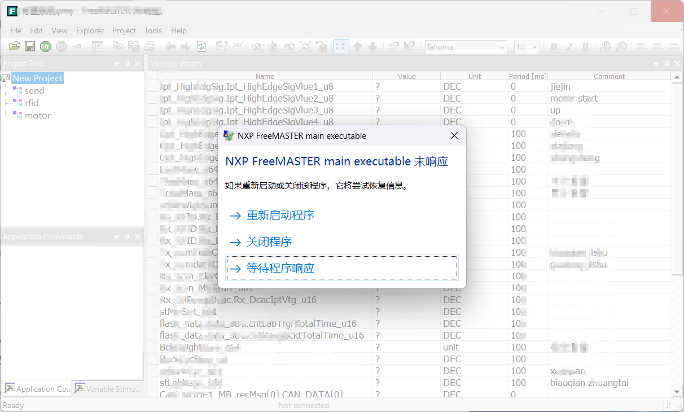Viewport: 684px width, 412px height.
Task: Switch to the Variable Stimulus tab
Action: (x=107, y=389)
